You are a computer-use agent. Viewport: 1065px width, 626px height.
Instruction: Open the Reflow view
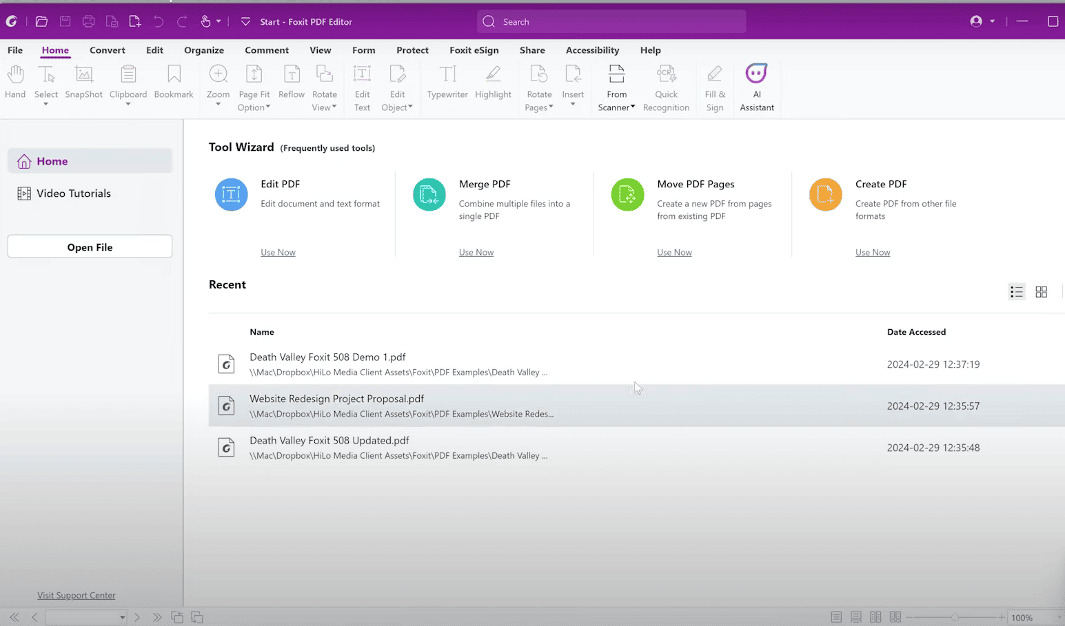pos(291,83)
